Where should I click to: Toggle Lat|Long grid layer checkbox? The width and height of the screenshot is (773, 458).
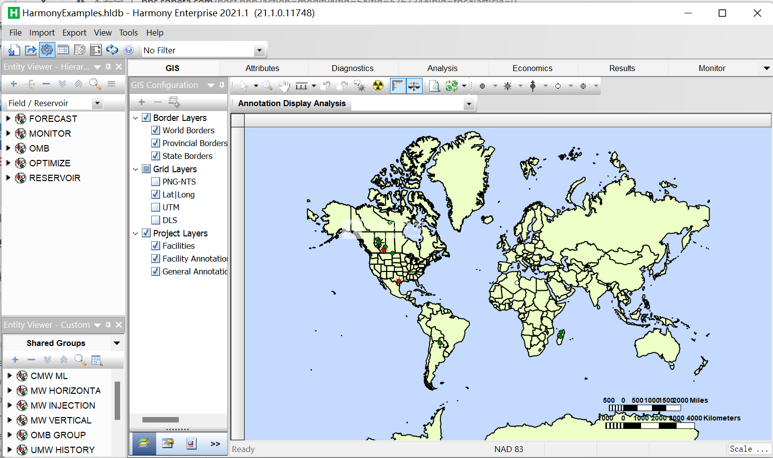(x=156, y=194)
